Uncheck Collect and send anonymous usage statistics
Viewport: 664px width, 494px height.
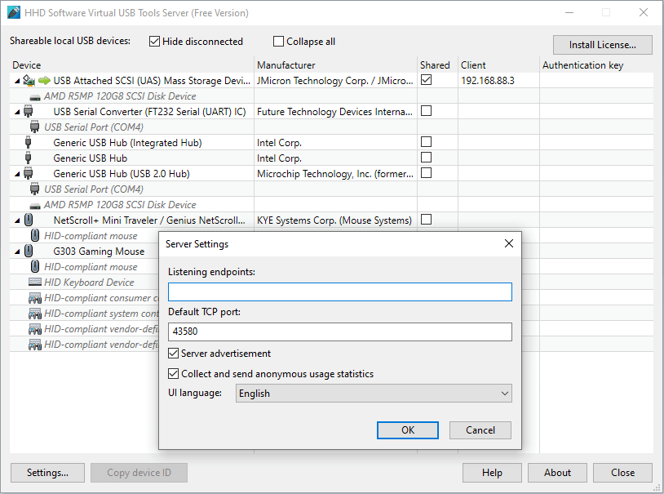pos(173,374)
